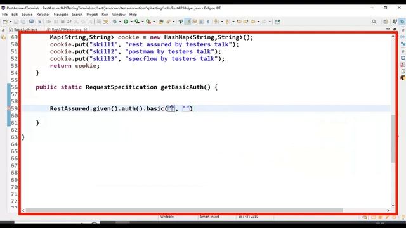Click the Save All toolbar icon
This screenshot has height=228, width=406.
[x=23, y=22]
